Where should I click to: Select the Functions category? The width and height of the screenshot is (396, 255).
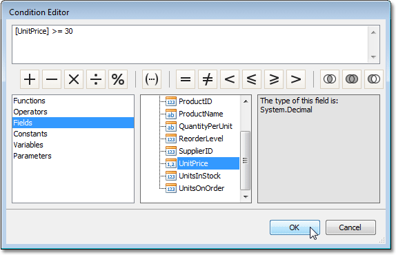[73, 101]
